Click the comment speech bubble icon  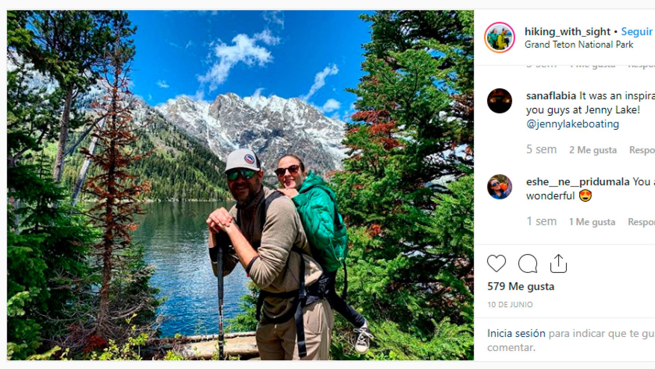(527, 264)
